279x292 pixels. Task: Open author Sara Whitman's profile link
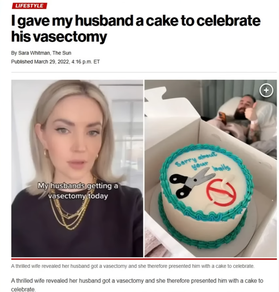pyautogui.click(x=34, y=53)
